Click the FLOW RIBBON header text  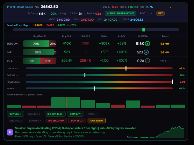coord(25,95)
